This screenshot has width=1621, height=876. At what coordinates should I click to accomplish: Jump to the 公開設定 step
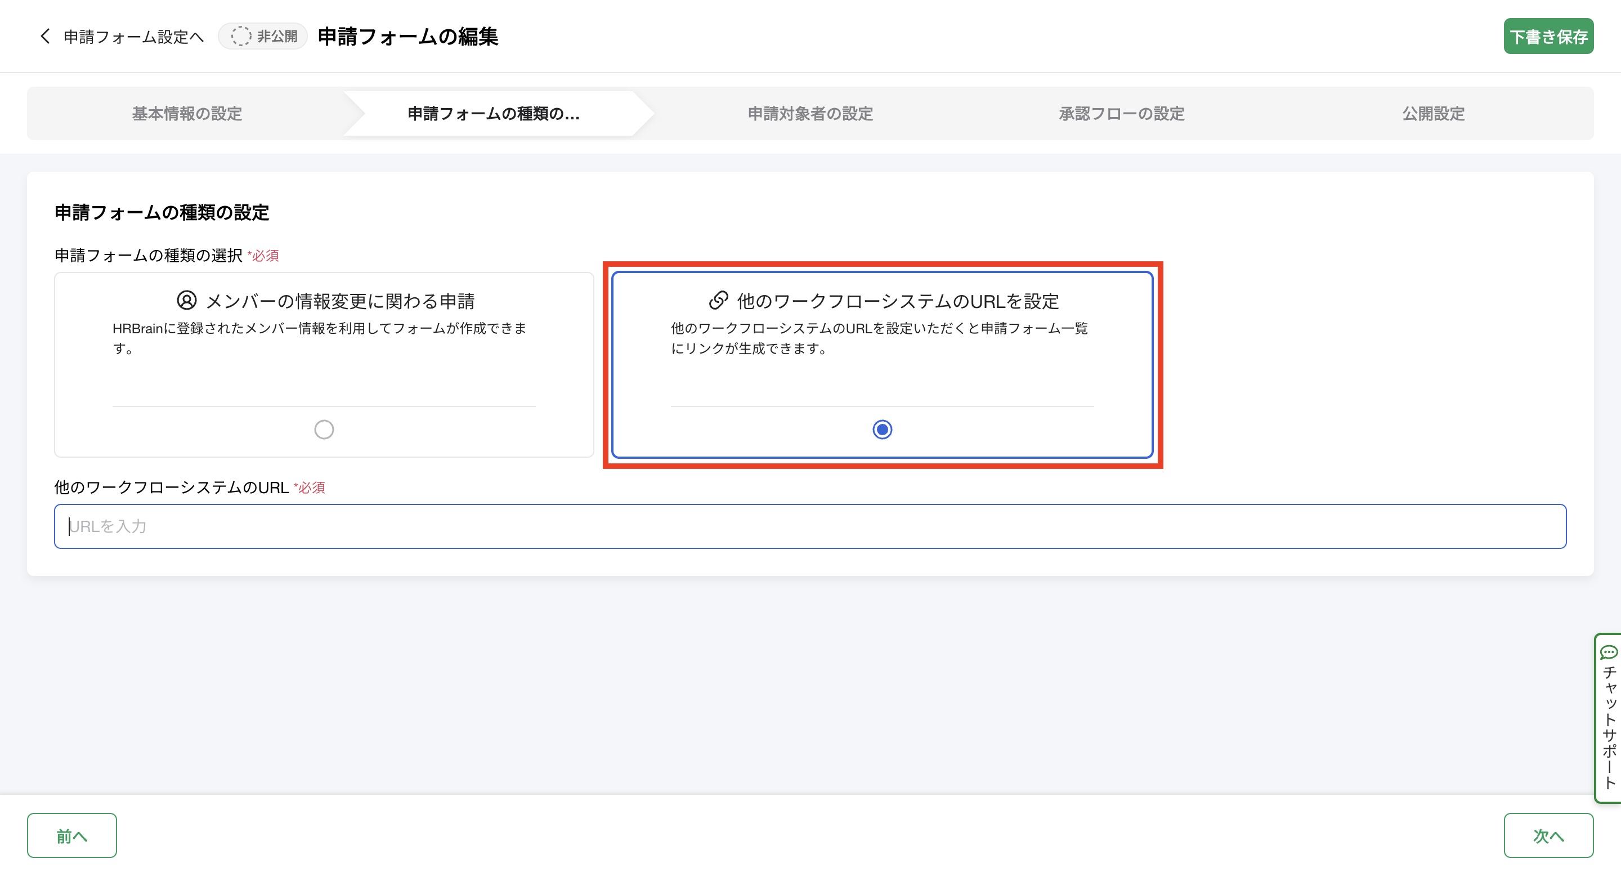[1433, 114]
